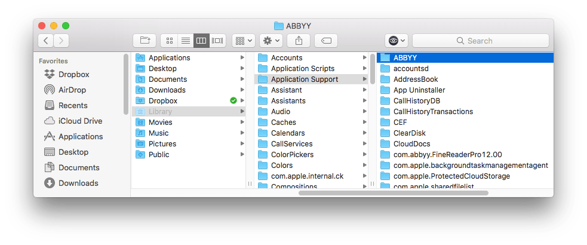Select the Movies folder
The width and height of the screenshot is (587, 245).
tap(189, 122)
